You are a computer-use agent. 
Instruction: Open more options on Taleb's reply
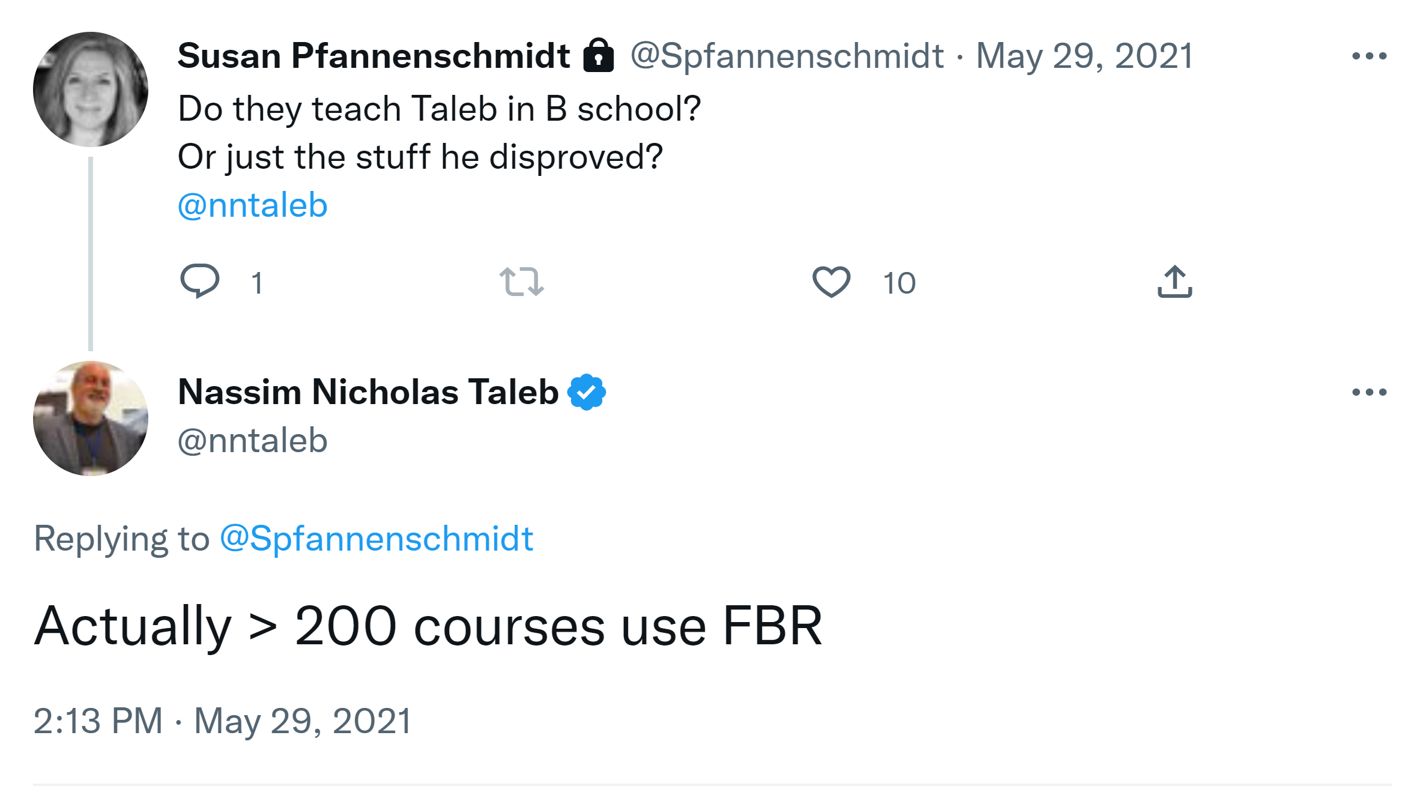pos(1369,393)
